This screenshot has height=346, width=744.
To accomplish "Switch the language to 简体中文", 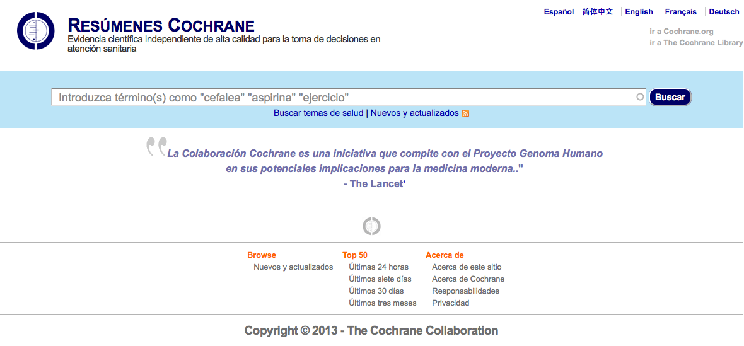I will tap(598, 12).
